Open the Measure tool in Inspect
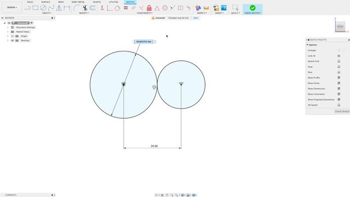Image resolution: width=350 pixels, height=197 pixels. pos(206,8)
